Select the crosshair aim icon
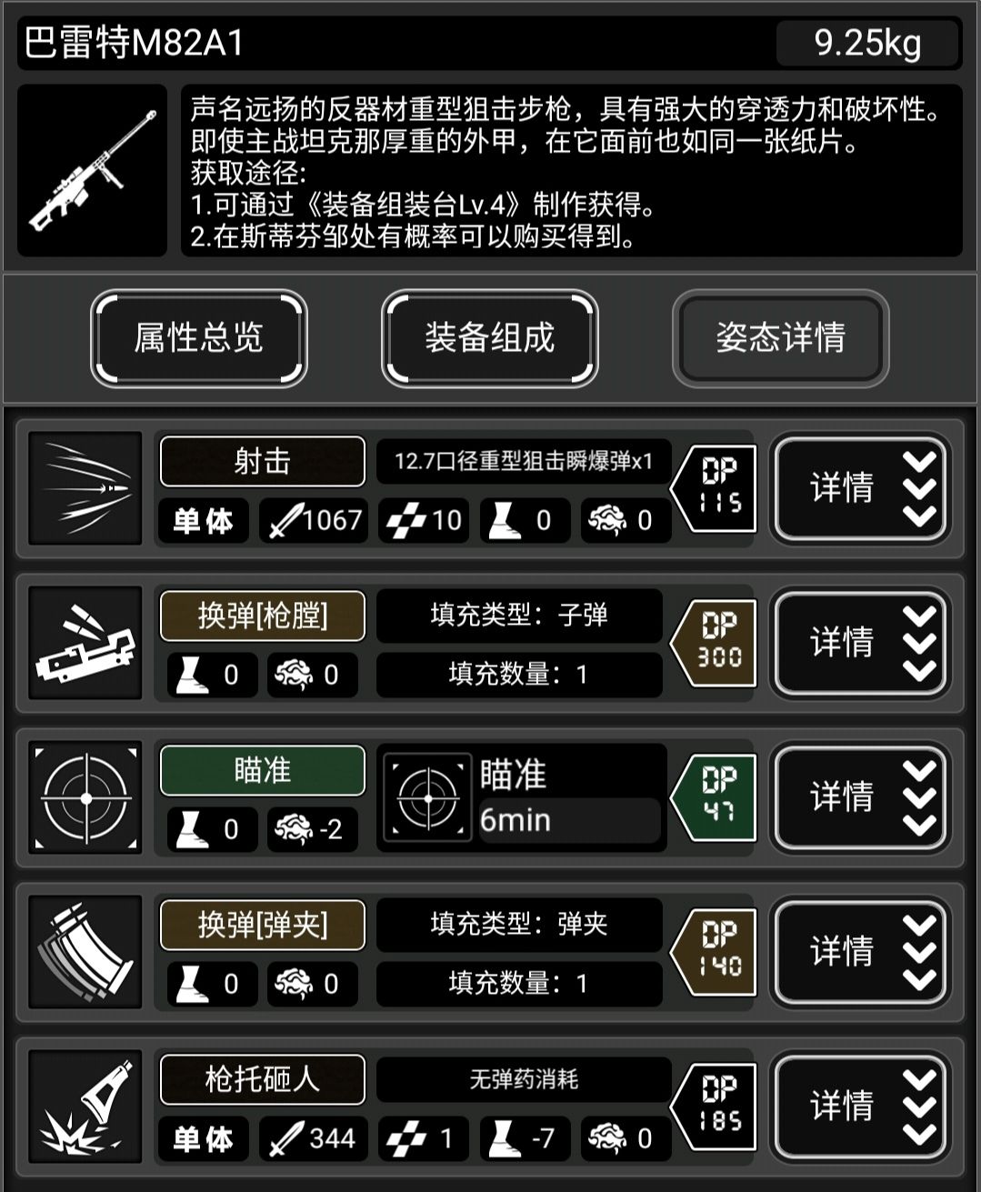The image size is (981, 1192). (x=85, y=797)
